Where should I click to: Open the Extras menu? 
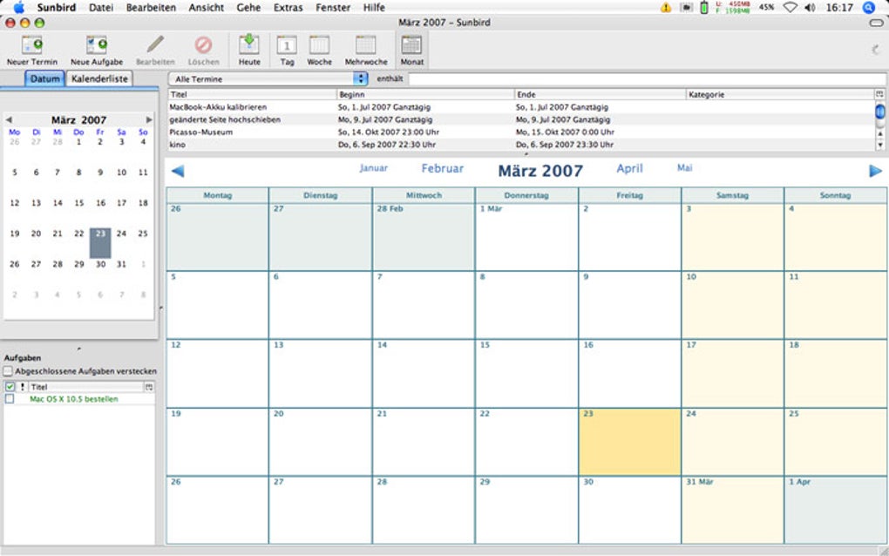[288, 8]
